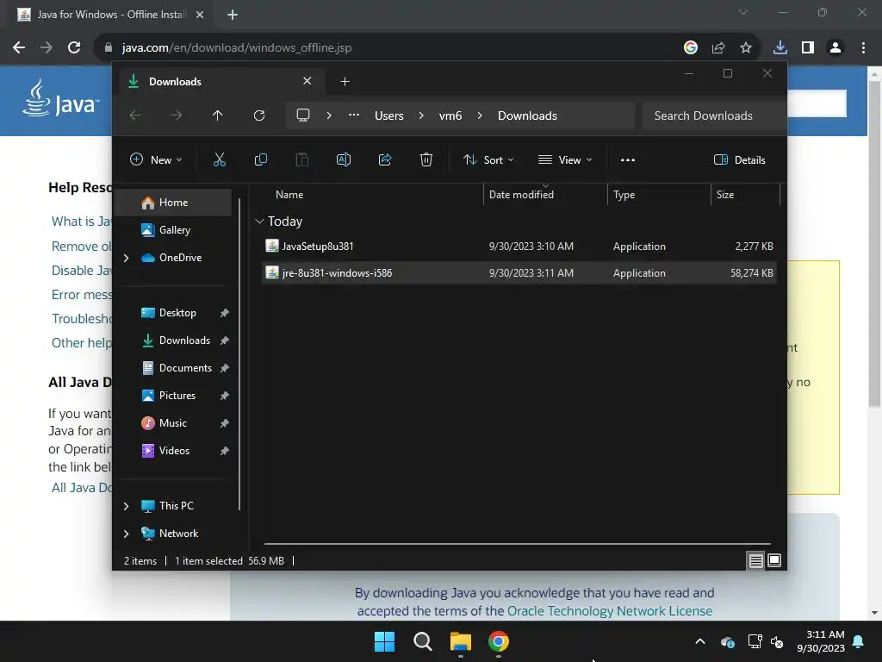Select jre-8u381-windows-i586 file
The image size is (882, 662).
[519, 273]
